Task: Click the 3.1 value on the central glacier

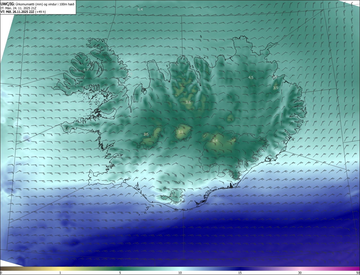Action: click(x=181, y=132)
